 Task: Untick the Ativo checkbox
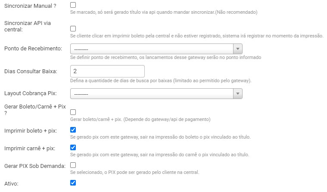coord(73,183)
